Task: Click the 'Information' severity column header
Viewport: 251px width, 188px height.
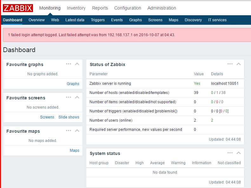Action: pyautogui.click(x=201, y=163)
